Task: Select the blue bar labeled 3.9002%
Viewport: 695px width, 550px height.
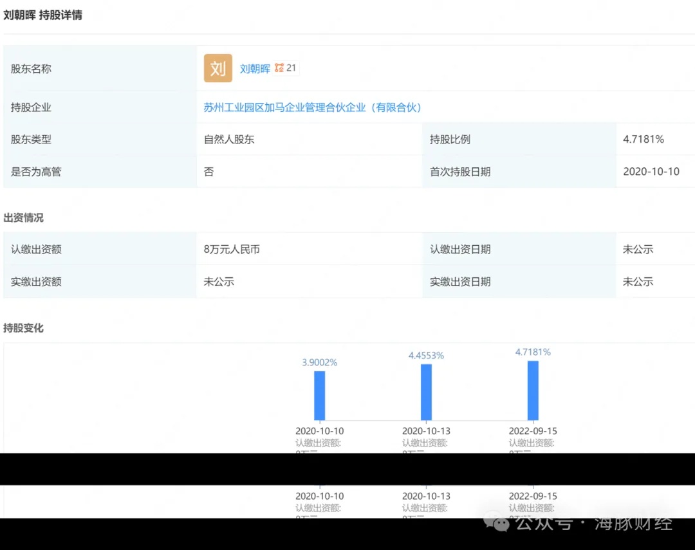Action: (x=319, y=396)
